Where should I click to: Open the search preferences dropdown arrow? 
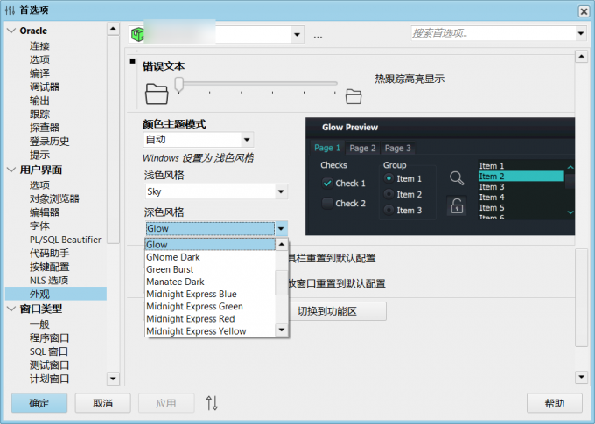[x=581, y=33]
